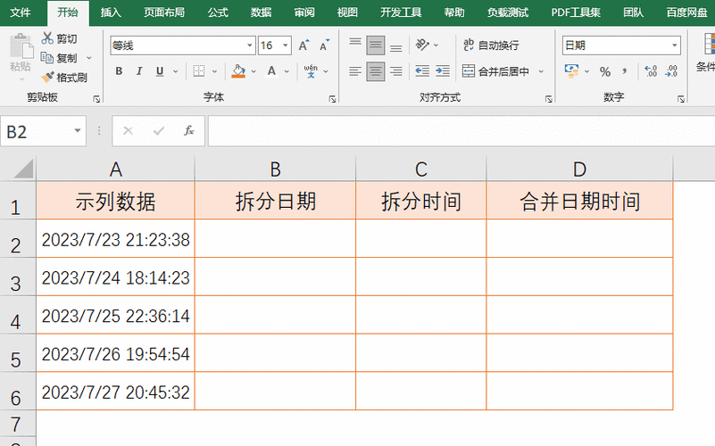
Task: Open the number format dropdown (日期)
Action: point(675,45)
